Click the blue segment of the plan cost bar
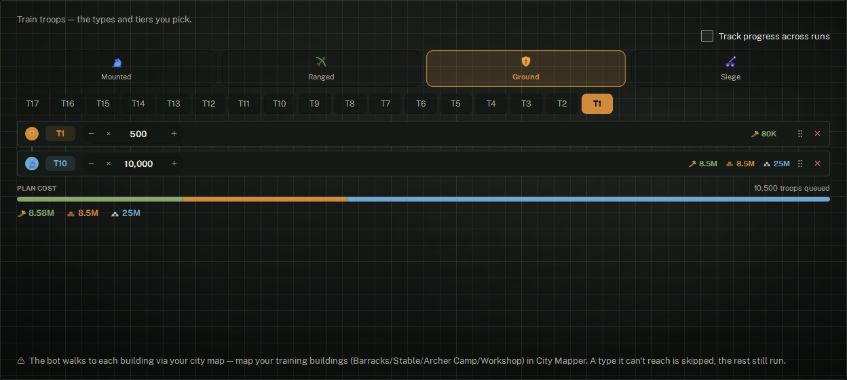 (x=588, y=199)
